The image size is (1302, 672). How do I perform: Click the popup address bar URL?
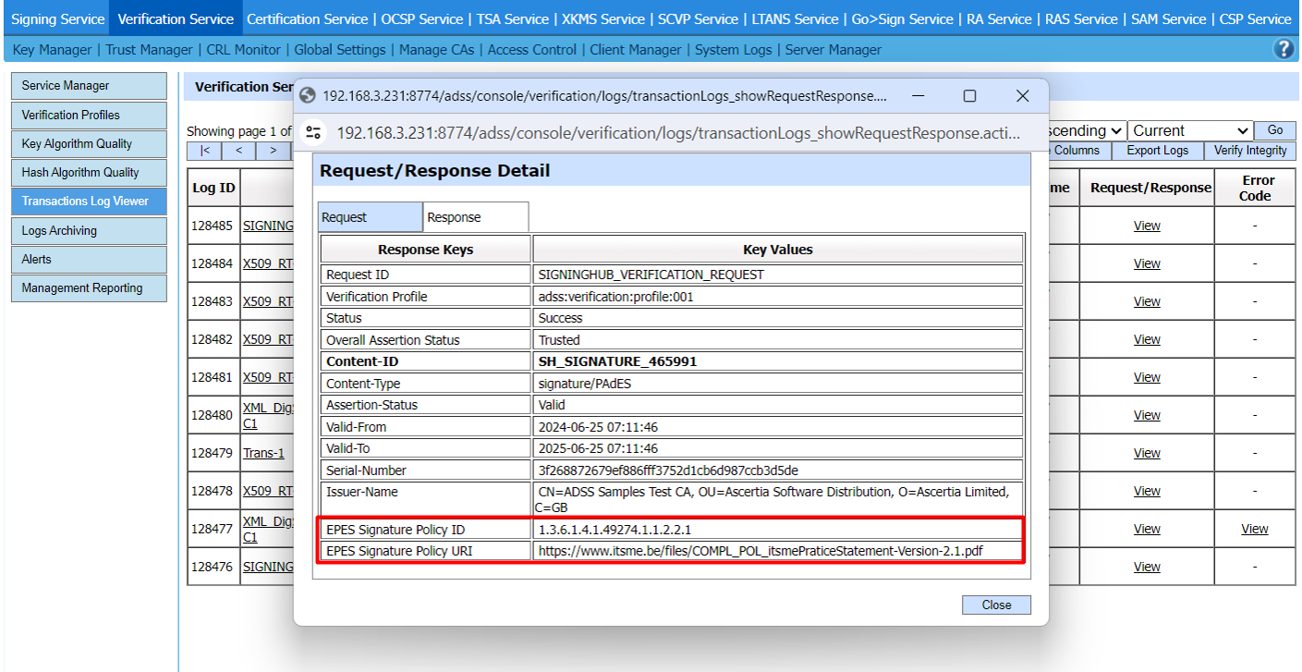pos(677,132)
